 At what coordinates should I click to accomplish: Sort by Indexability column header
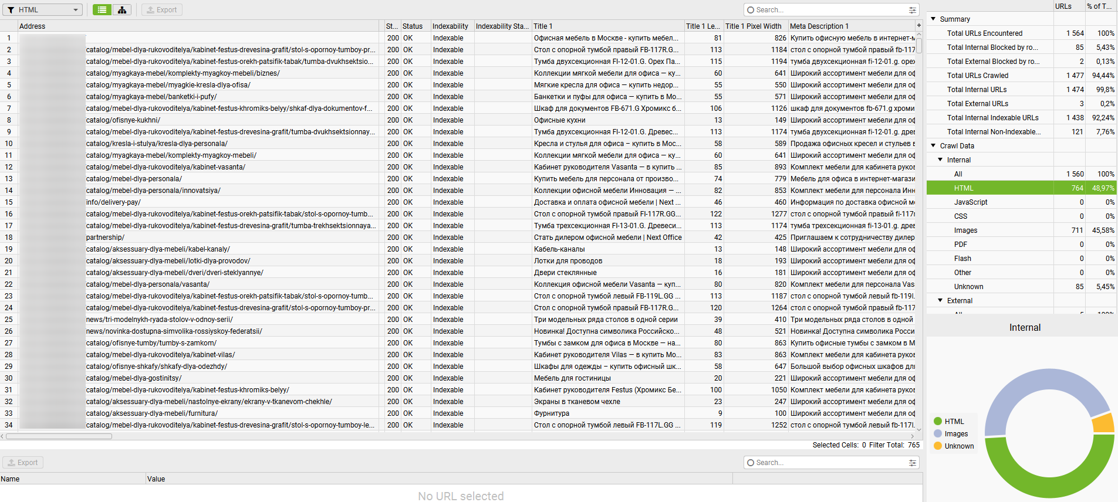pos(451,26)
